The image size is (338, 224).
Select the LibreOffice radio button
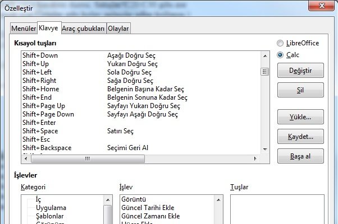click(280, 43)
